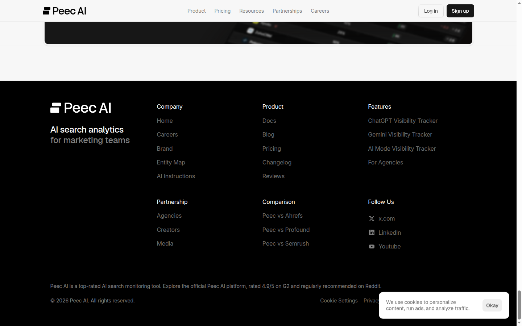Screen dimensions: 522x326
Task: Open the Product menu in the header
Action: click(x=196, y=11)
